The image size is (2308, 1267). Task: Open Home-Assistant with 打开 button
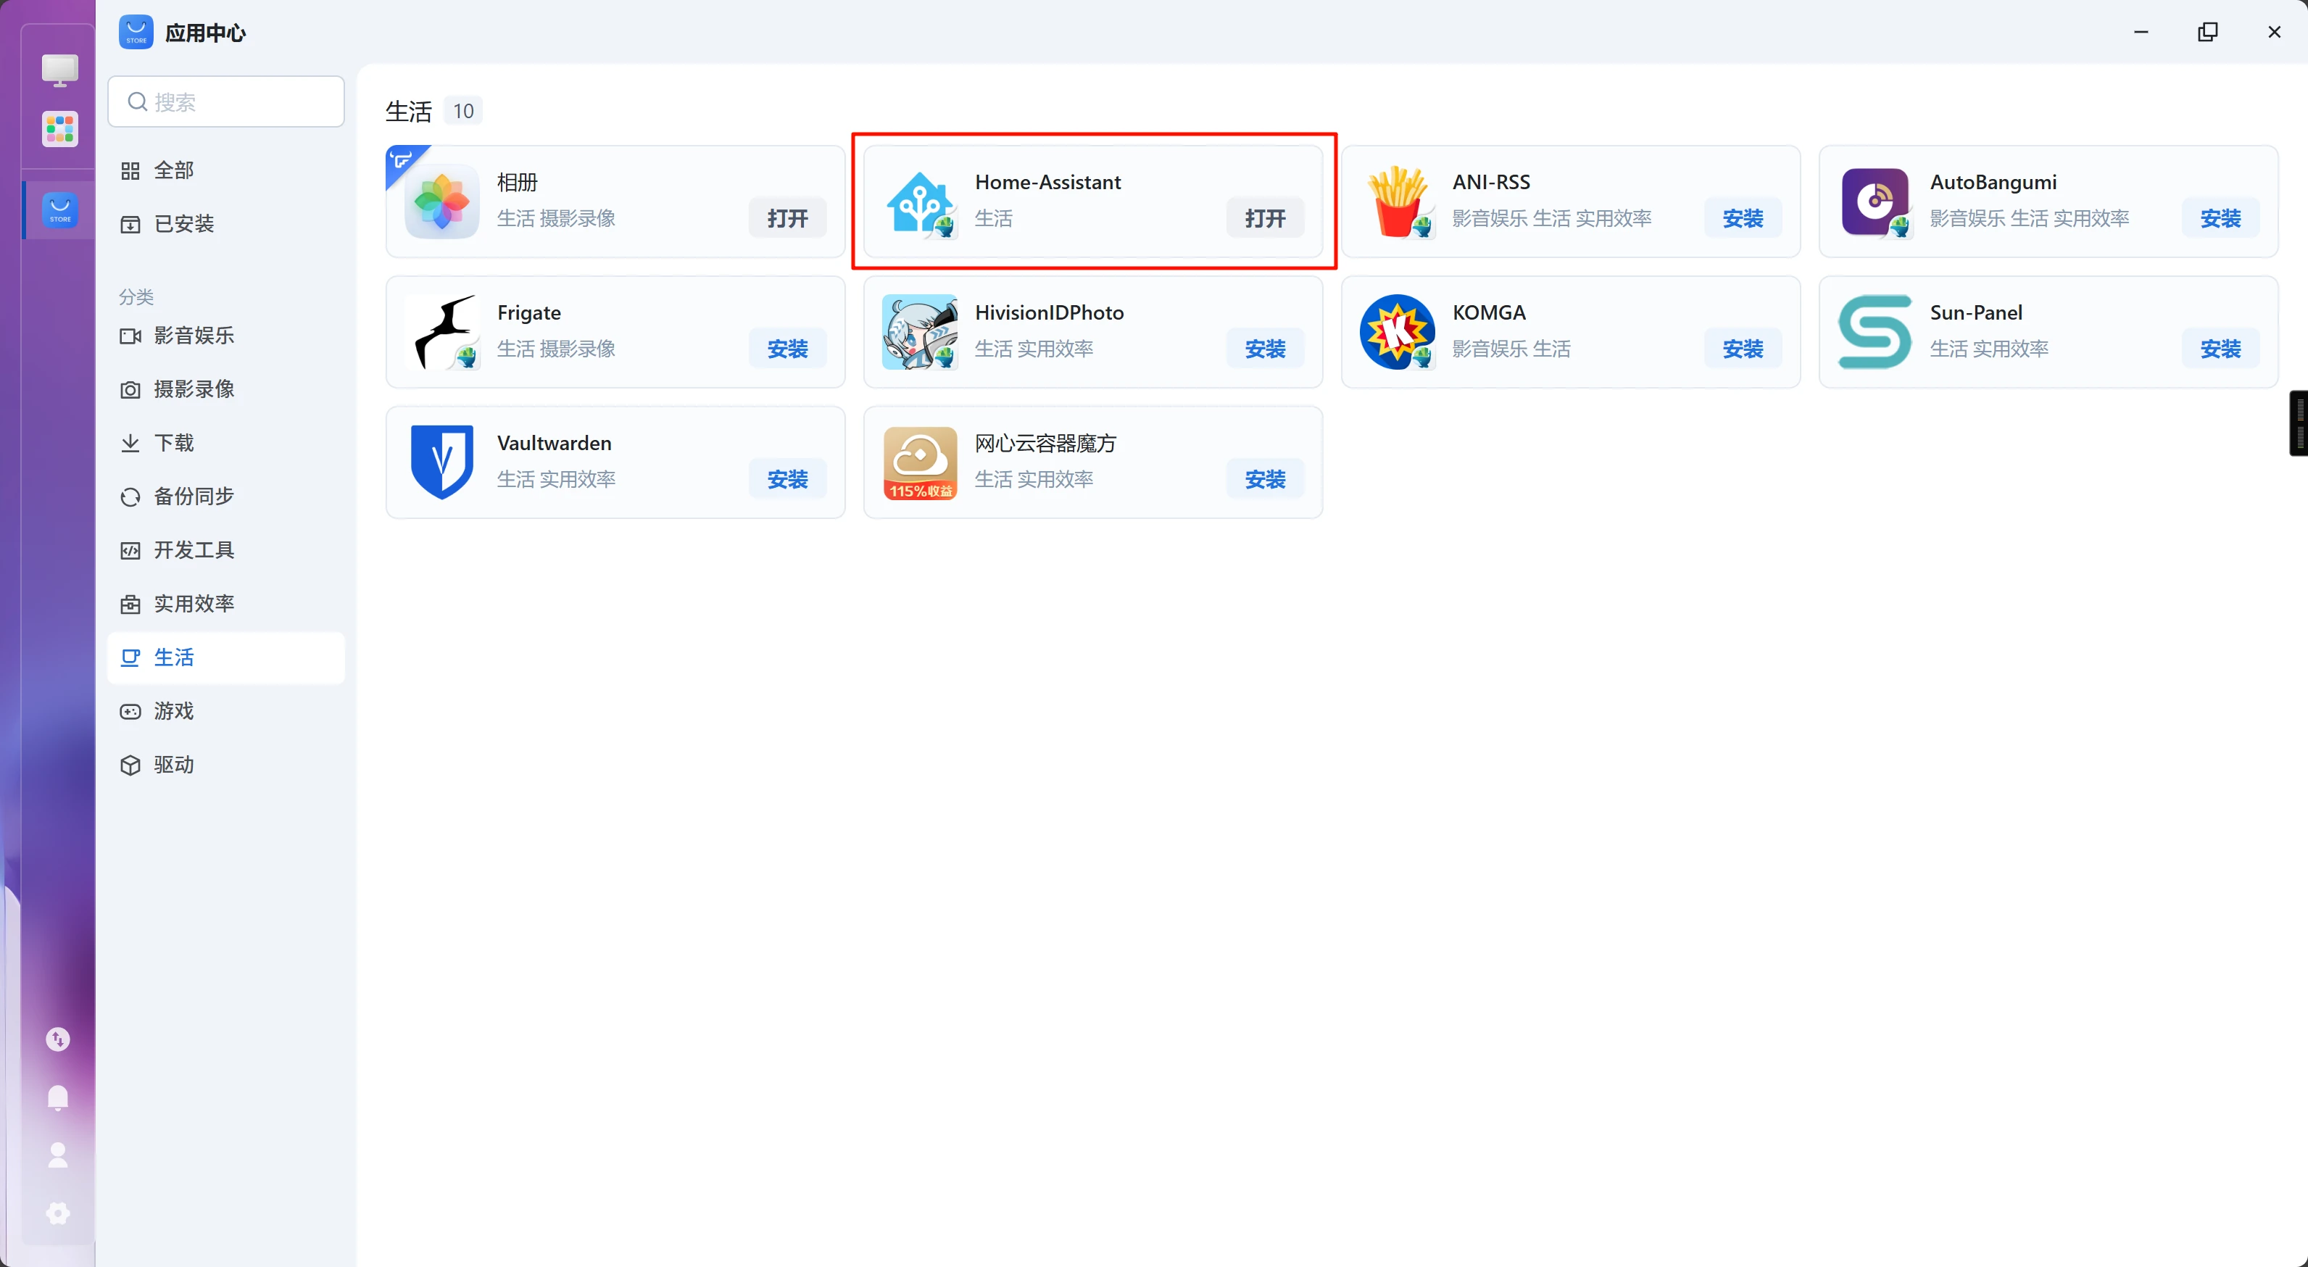pyautogui.click(x=1265, y=217)
